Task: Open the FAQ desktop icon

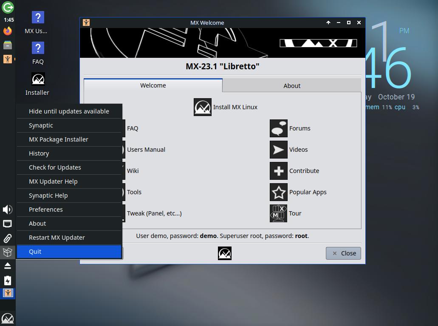Action: tap(38, 53)
